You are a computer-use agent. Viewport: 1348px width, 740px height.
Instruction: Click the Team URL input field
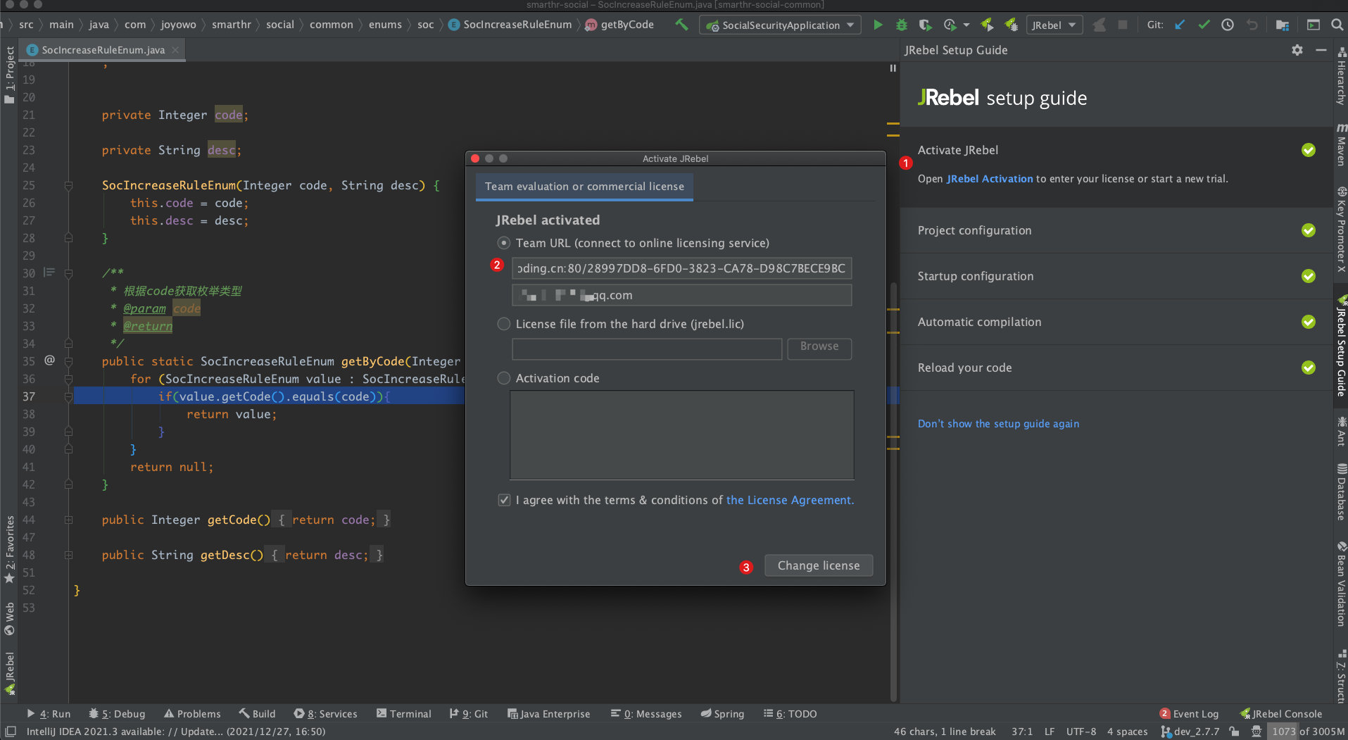point(681,268)
